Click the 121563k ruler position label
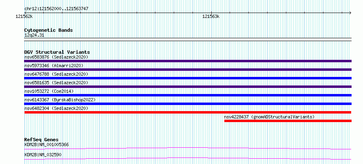Image resolution: width=363 pixels, height=164 pixels. [x=211, y=17]
